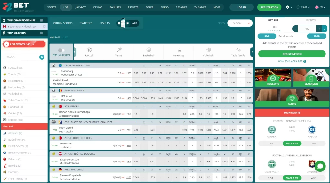Click the How to place a bet help icon
Image resolution: width=330 pixels, height=183 pixels.
(305, 61)
